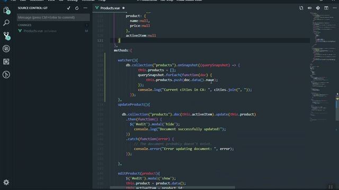Click the eye-like editor toolbar icon
This screenshot has height=190, width=339.
pos(309,8)
